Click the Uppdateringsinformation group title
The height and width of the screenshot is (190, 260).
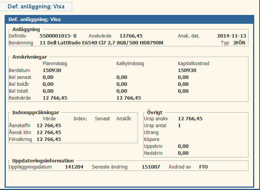tap(43, 161)
